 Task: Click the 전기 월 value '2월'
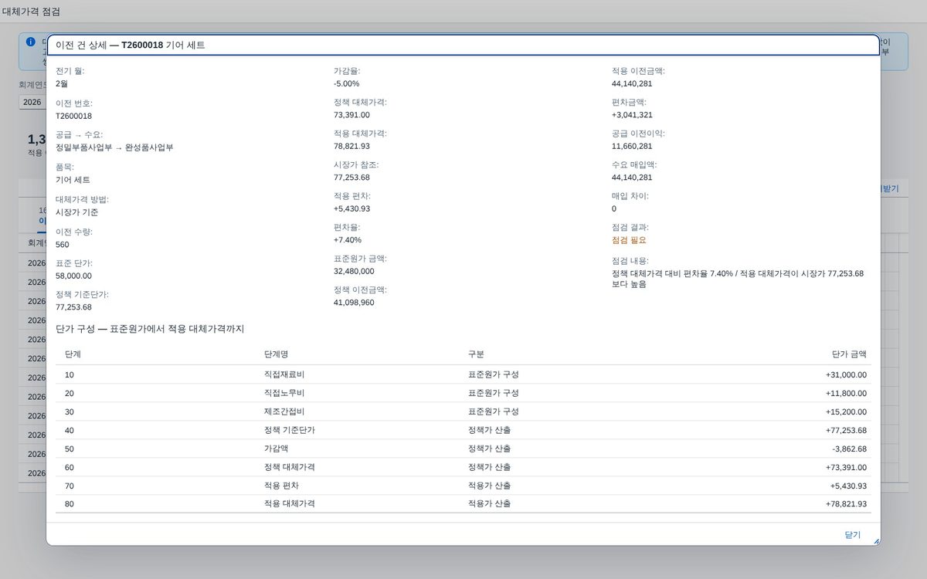(62, 84)
